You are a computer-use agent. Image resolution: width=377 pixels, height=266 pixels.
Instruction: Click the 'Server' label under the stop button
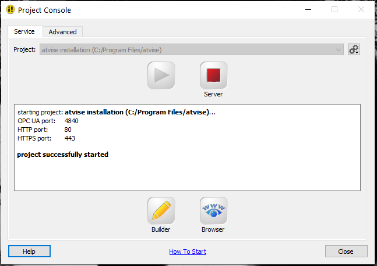pyautogui.click(x=213, y=94)
